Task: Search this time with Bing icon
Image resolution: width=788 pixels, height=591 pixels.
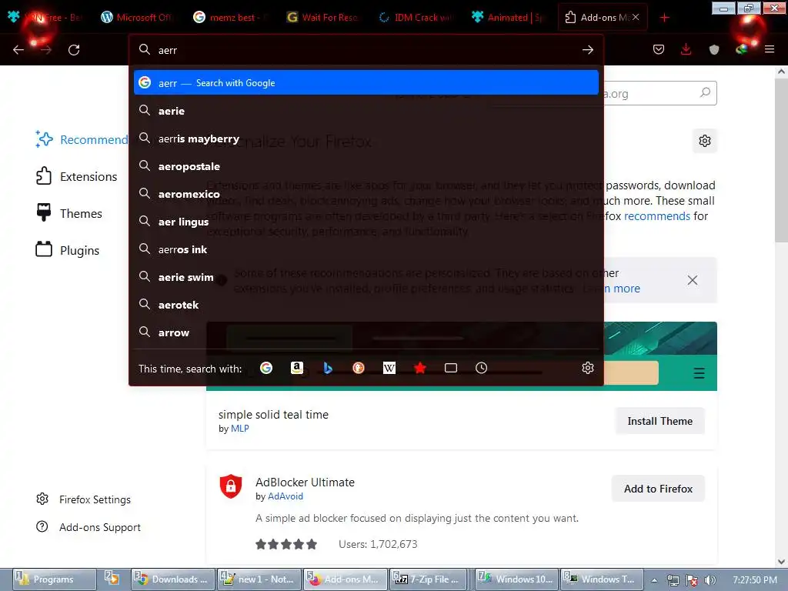Action: coord(328,368)
